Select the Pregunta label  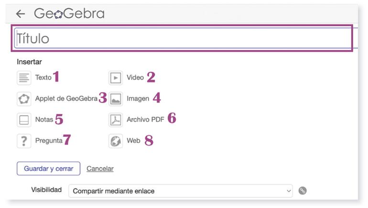(49, 141)
